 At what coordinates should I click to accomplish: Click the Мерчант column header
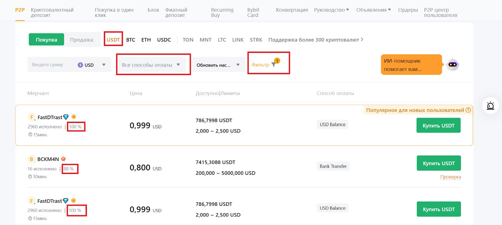(38, 93)
